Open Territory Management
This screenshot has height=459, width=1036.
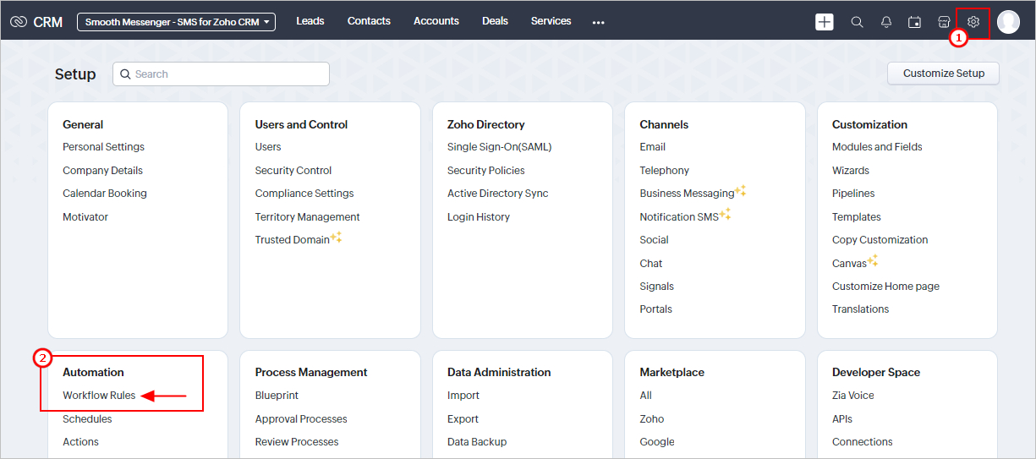308,217
